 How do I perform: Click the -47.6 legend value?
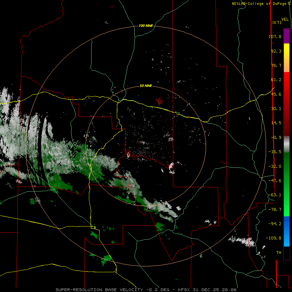(275, 181)
